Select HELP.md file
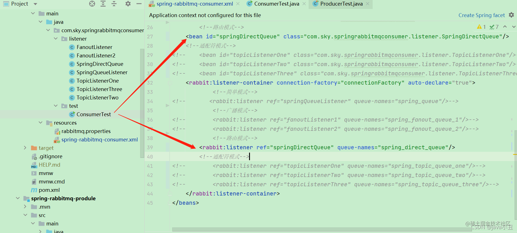Viewport: 517px width, 233px height. click(49, 165)
